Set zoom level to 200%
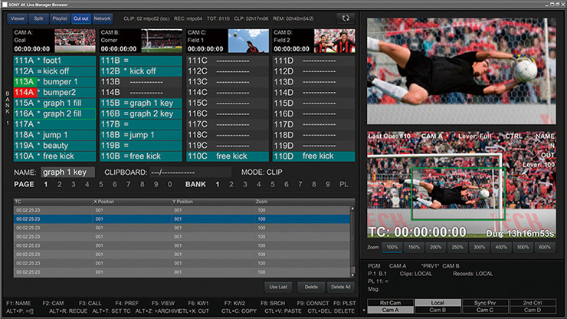The width and height of the screenshot is (567, 319). pos(436,247)
